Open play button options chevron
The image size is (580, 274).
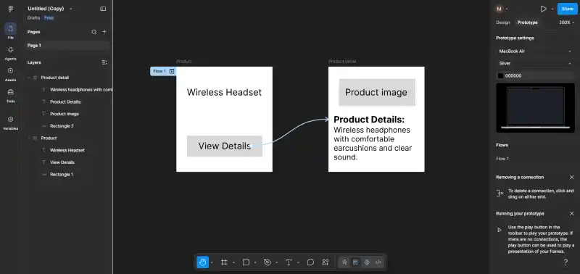pyautogui.click(x=552, y=9)
